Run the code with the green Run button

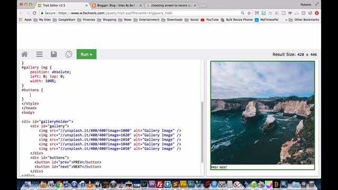tap(87, 54)
